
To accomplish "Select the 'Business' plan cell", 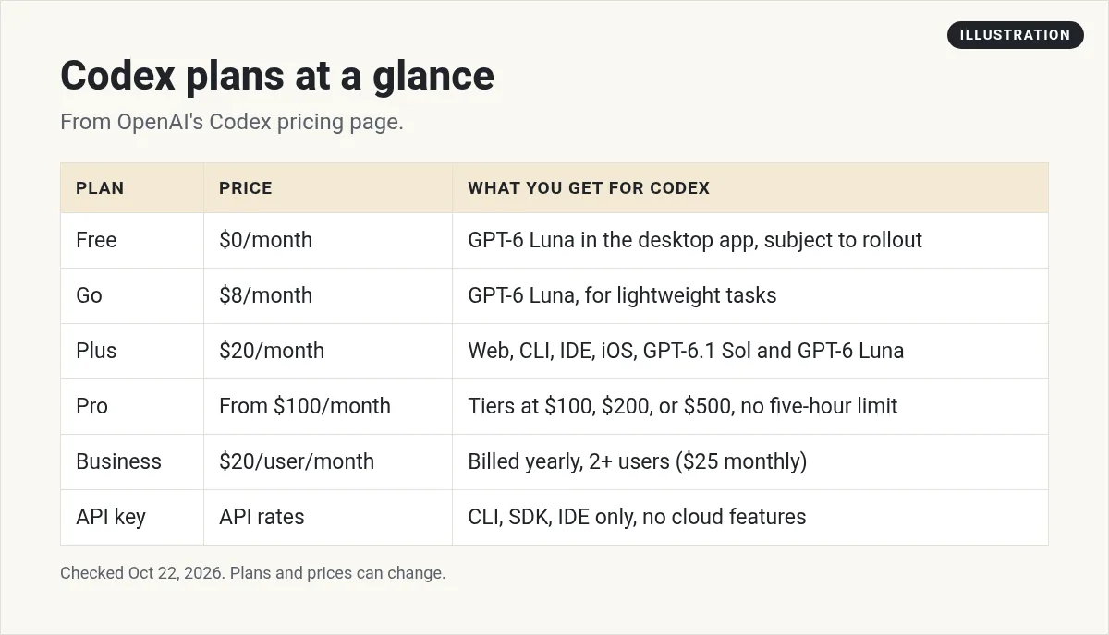I will pos(132,461).
